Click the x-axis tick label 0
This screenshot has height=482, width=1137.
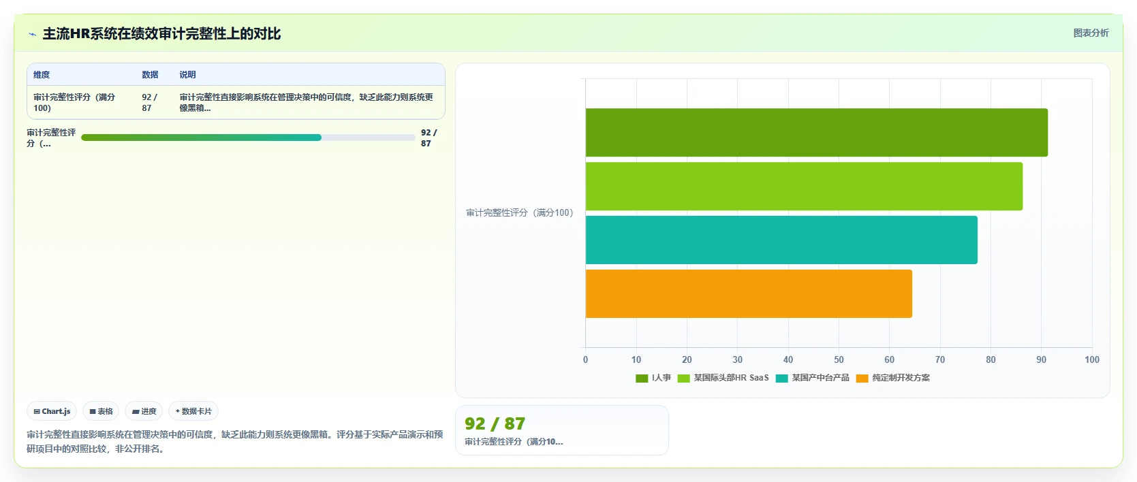[x=585, y=359]
